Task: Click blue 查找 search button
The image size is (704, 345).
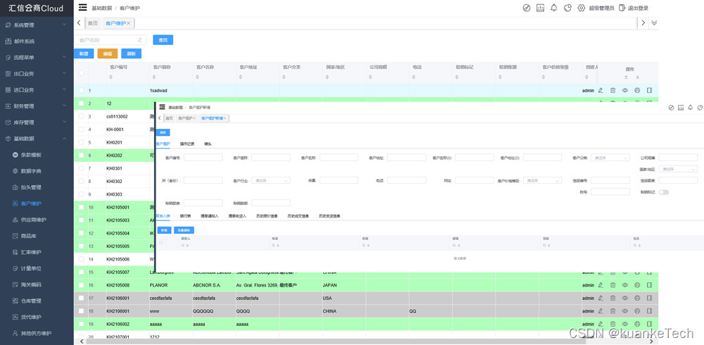Action: (163, 40)
